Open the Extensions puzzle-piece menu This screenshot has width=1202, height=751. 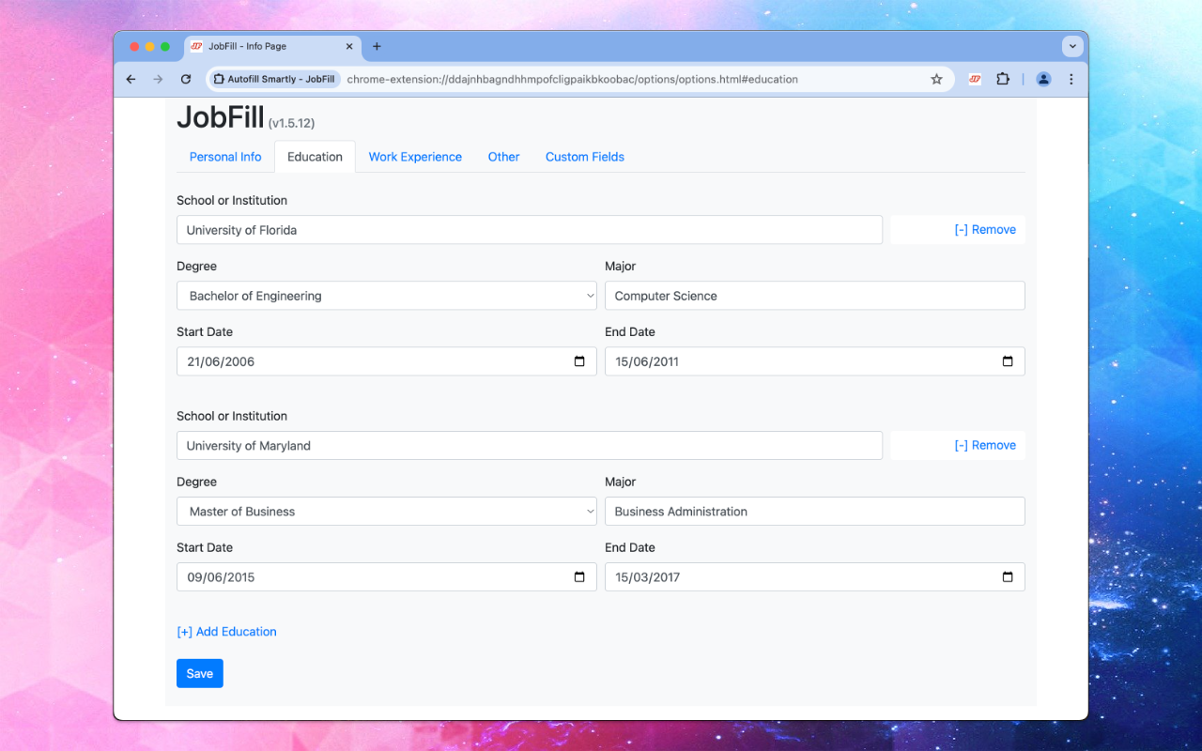point(1003,80)
